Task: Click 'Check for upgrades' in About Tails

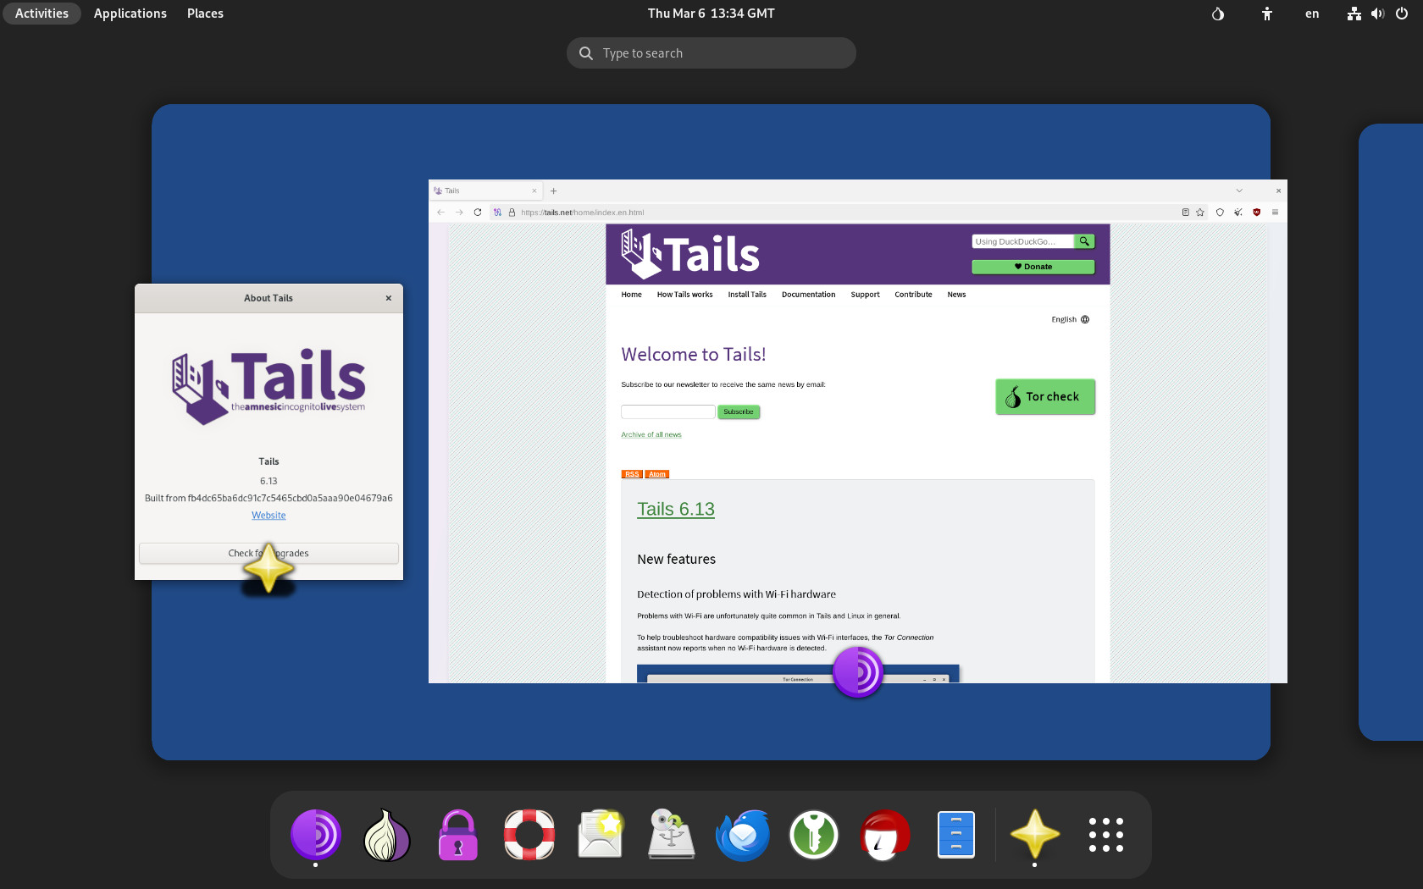Action: [x=269, y=554]
